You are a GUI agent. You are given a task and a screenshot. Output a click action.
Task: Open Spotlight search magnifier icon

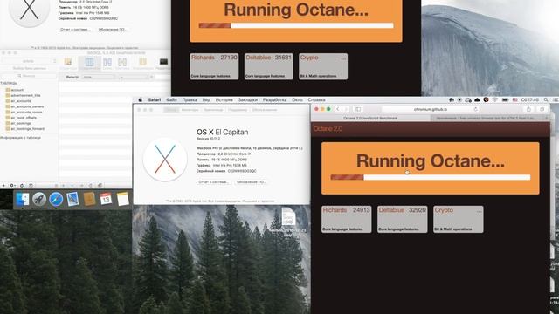point(546,100)
